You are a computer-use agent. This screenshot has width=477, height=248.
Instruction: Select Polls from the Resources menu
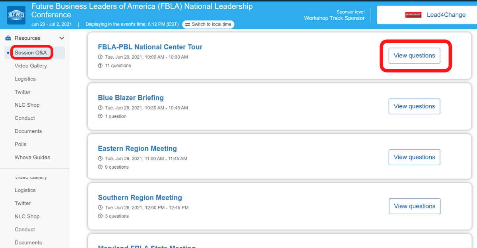(x=20, y=144)
